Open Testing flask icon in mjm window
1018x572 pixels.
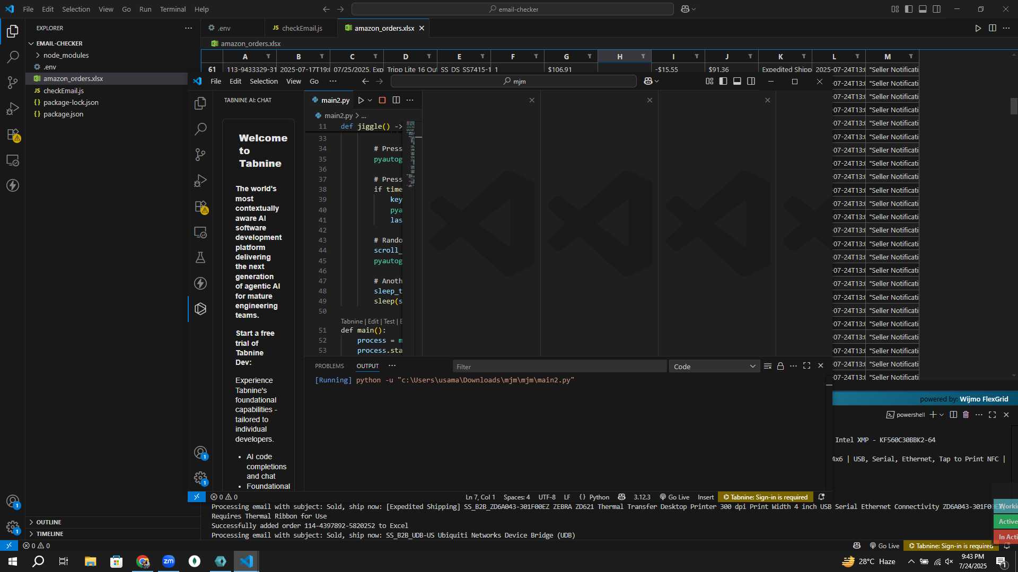[x=200, y=258]
